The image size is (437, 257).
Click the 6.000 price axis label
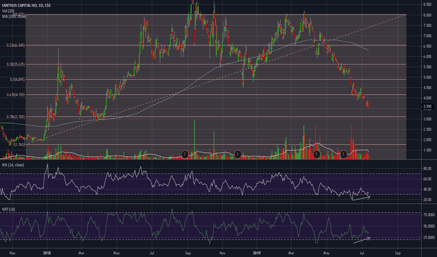pyautogui.click(x=427, y=57)
